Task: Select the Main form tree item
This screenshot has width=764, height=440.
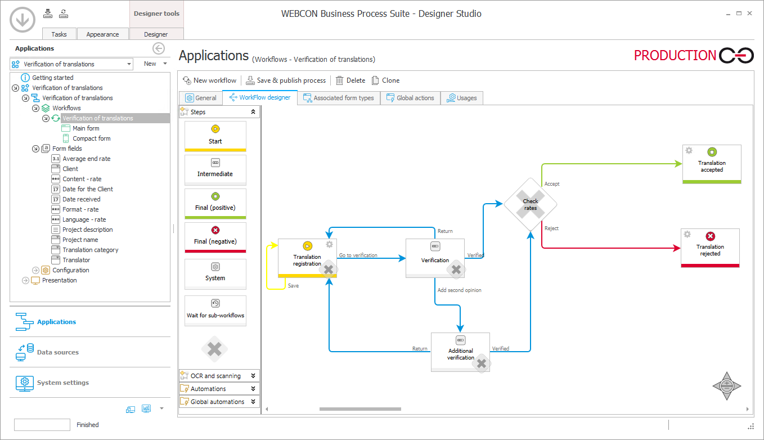Action: pyautogui.click(x=86, y=128)
